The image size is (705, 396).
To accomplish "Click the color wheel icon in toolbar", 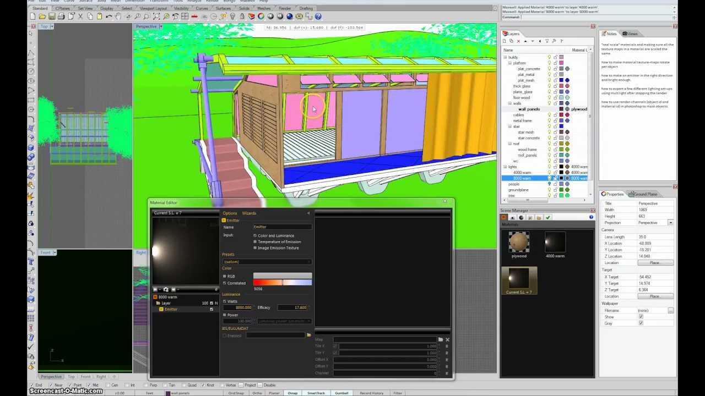I will (x=261, y=16).
